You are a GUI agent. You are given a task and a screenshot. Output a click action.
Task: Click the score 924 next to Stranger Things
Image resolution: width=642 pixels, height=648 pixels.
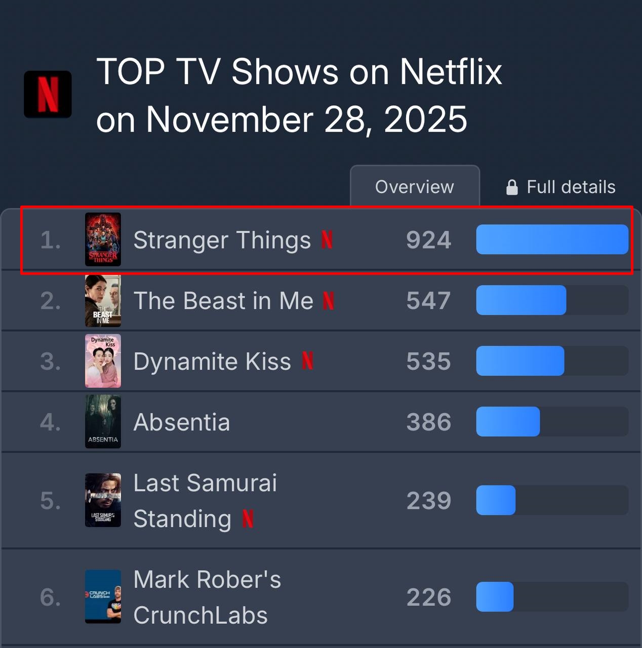pyautogui.click(x=429, y=240)
